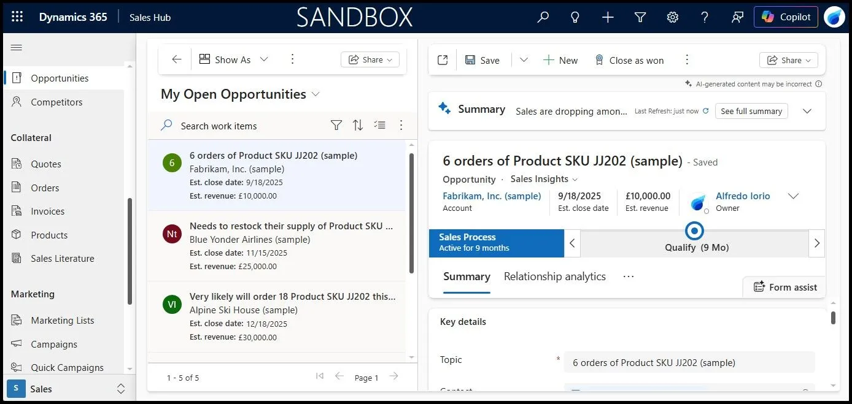Click Close as won
Viewport: 852px width, 404px height.
(629, 60)
